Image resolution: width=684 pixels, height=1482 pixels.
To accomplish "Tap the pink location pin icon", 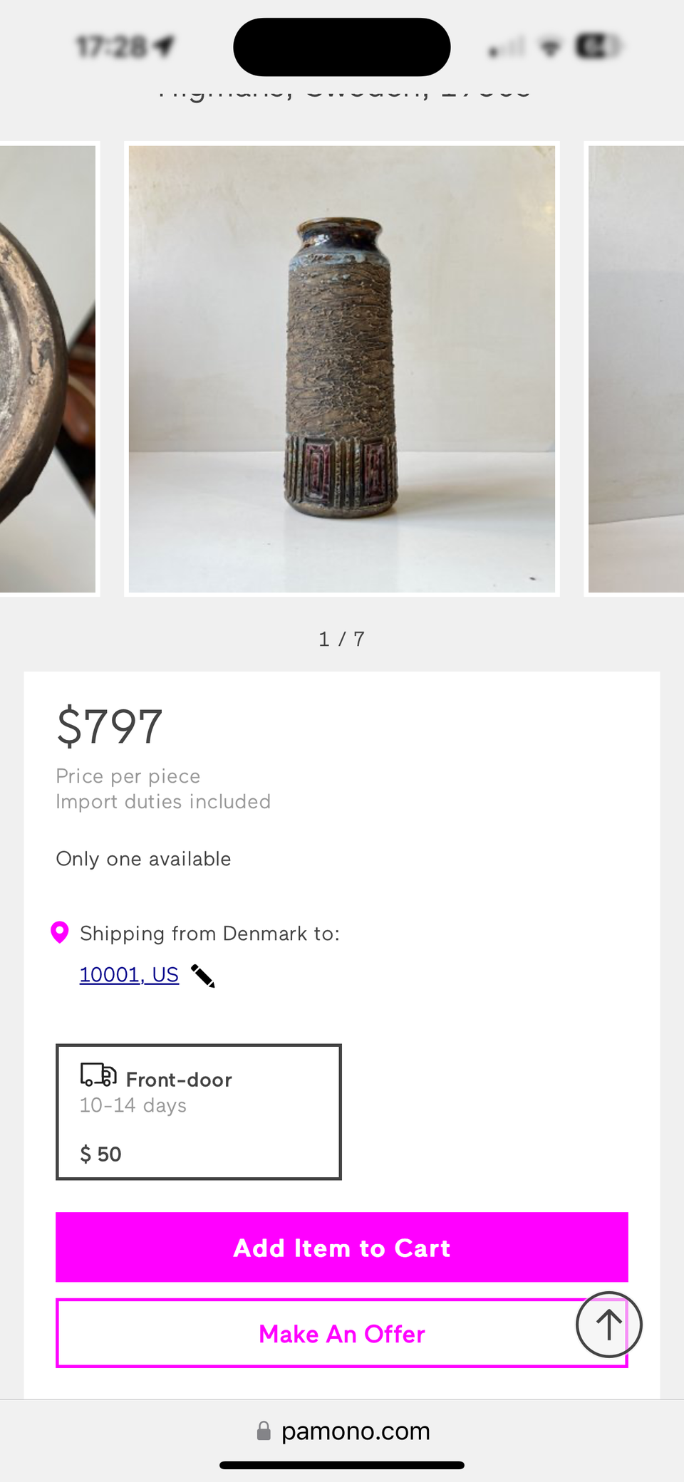I will point(60,932).
